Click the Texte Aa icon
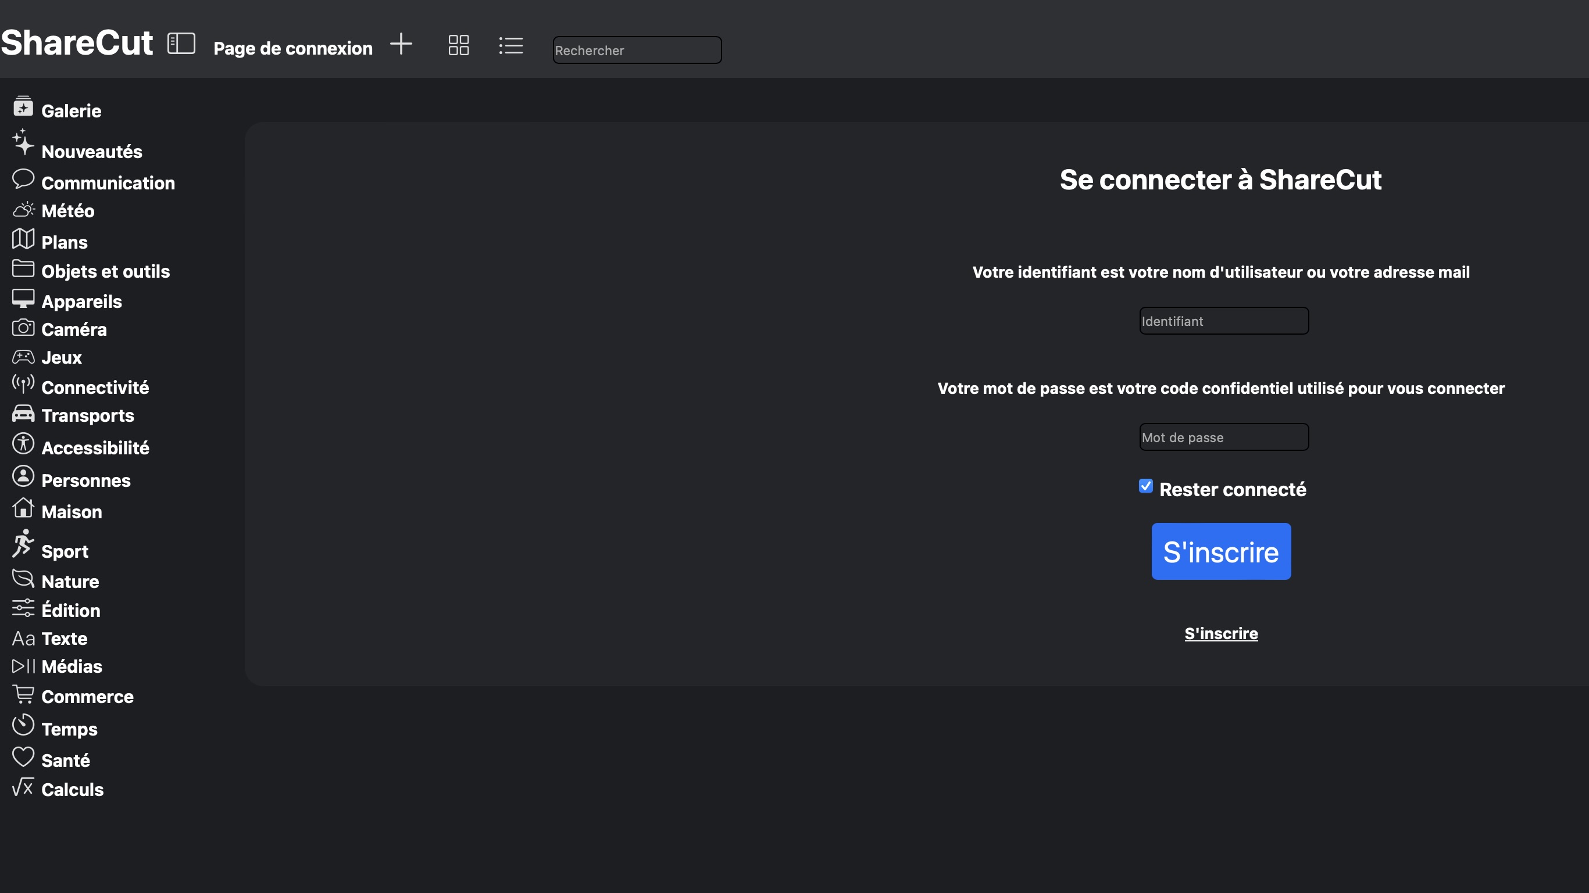The width and height of the screenshot is (1589, 893). click(23, 638)
